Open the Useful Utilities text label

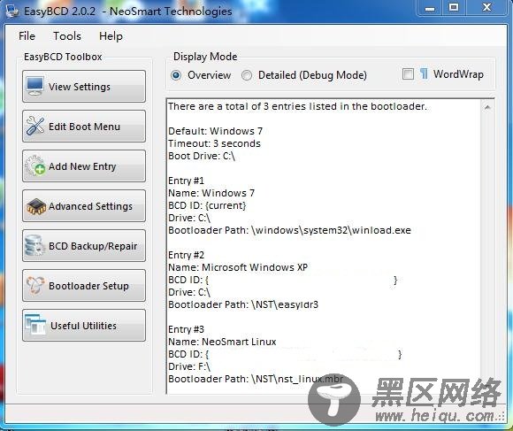click(x=83, y=326)
